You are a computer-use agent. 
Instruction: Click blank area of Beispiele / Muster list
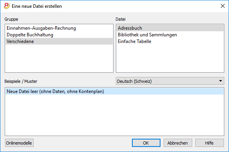tap(114, 115)
